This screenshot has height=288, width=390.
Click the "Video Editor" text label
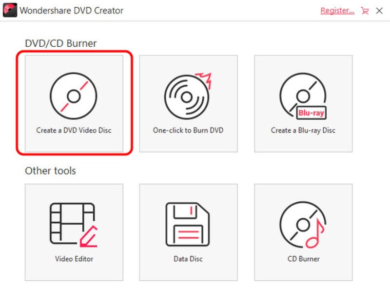[x=74, y=259]
